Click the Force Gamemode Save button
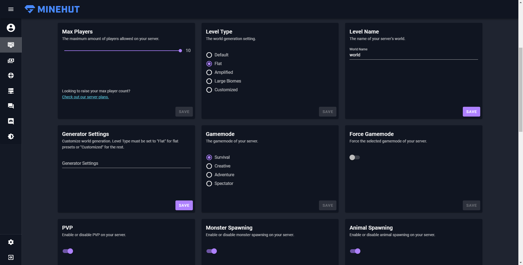Screen dimensions: 523x265 (472, 205)
